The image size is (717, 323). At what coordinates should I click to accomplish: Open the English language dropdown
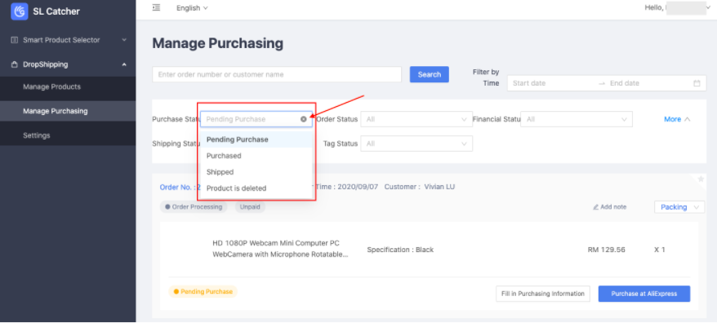click(192, 8)
